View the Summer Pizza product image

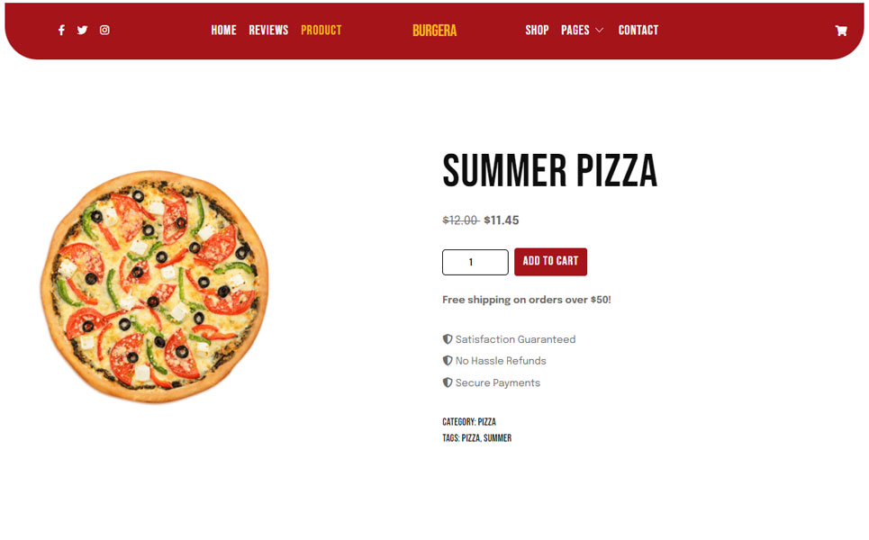pos(155,286)
